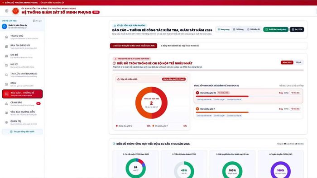This screenshot has width=317, height=178.
Task: Click the Chi bộ Khu phố 14 red pill label
Action: (174, 79)
